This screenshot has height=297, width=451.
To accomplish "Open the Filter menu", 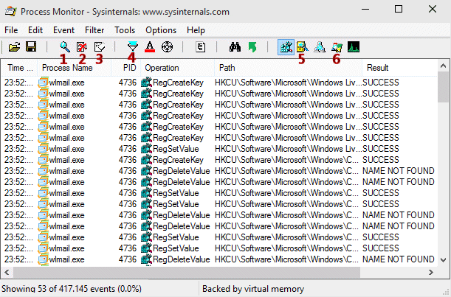I will 94,30.
